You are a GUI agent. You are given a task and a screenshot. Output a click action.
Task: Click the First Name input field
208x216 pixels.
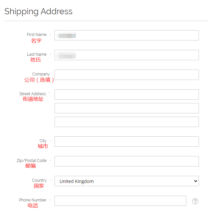[127, 35]
